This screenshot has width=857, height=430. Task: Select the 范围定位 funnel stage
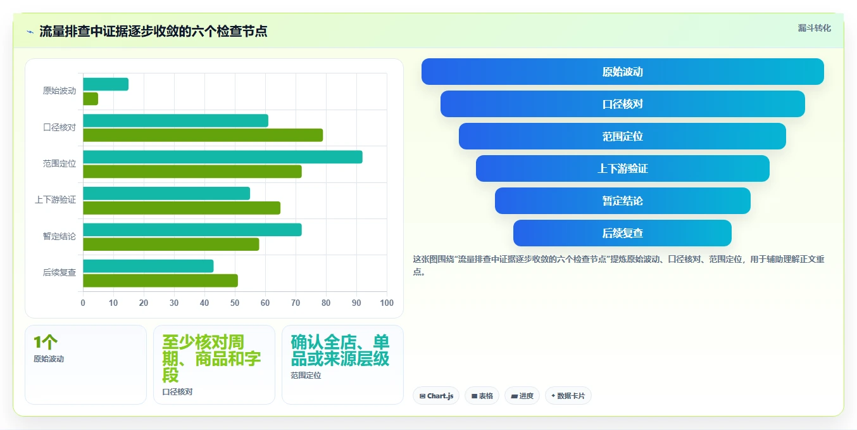623,136
